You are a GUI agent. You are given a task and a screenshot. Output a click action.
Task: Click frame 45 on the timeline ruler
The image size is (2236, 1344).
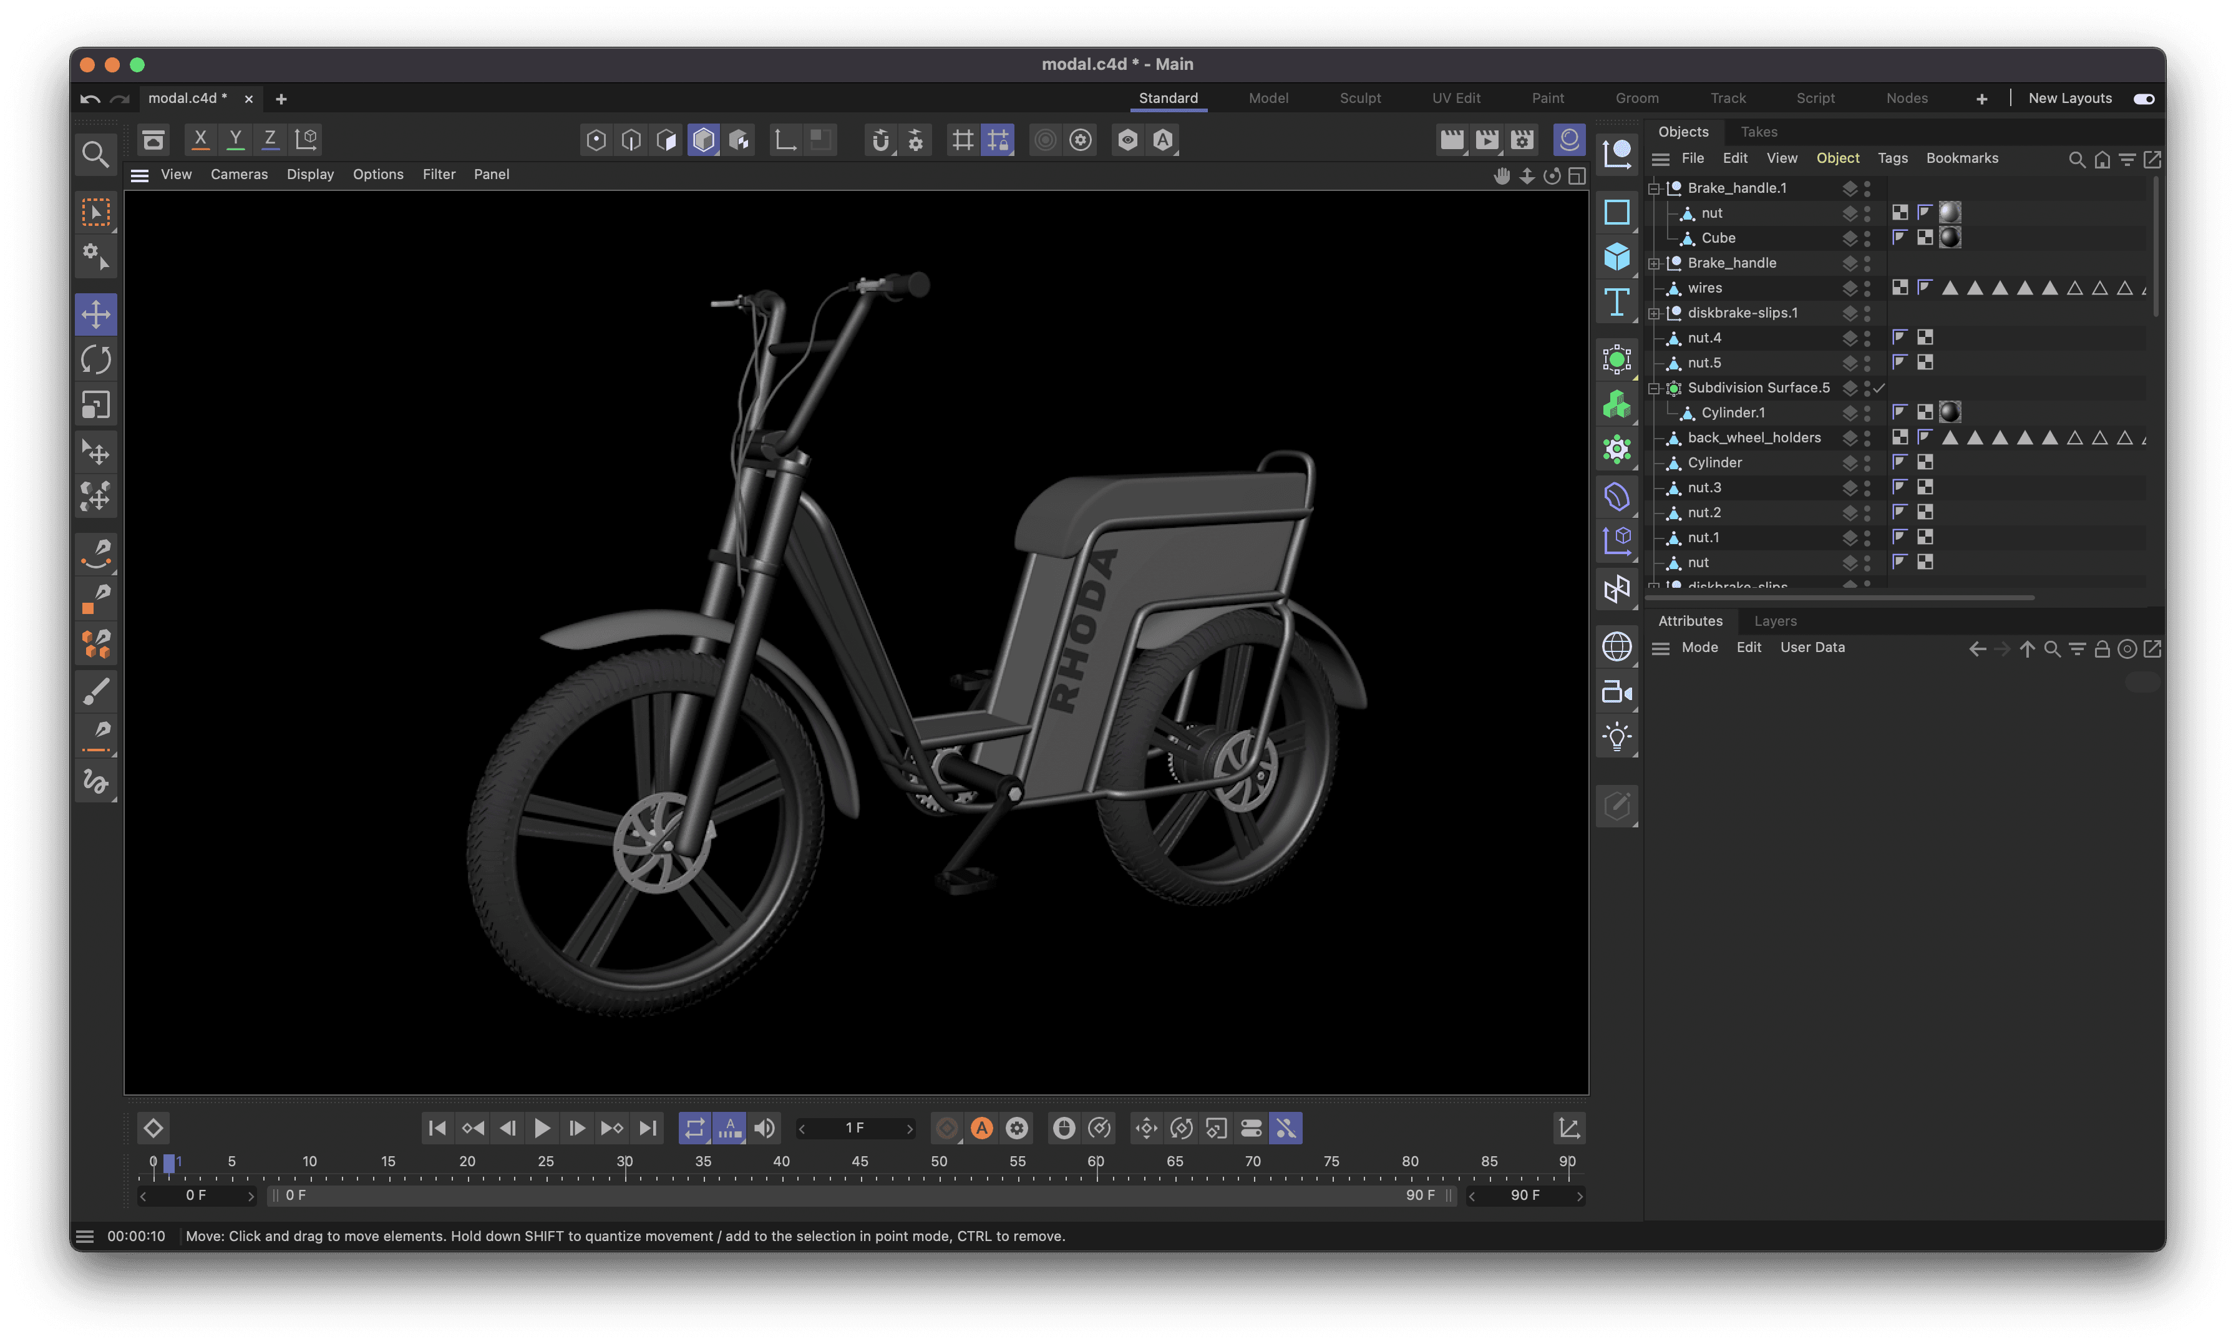(x=860, y=1162)
